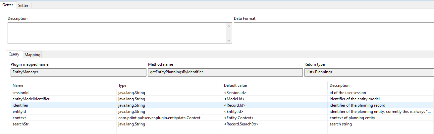Select the Getter tab
Viewport: 434px width, 134px height.
pos(8,5)
